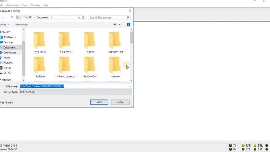
Task: Open the Window menu
Action: (x=35, y=5)
